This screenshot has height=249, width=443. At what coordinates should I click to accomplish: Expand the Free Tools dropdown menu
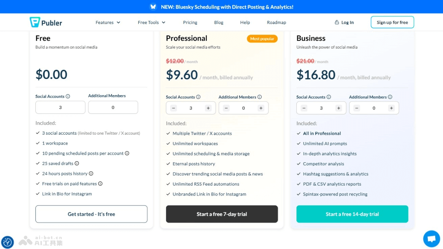[x=151, y=23]
